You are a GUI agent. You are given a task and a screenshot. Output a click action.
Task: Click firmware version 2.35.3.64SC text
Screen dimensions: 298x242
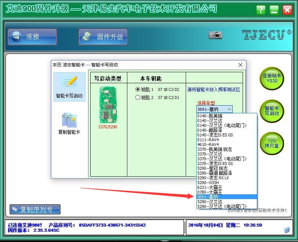tap(46, 230)
